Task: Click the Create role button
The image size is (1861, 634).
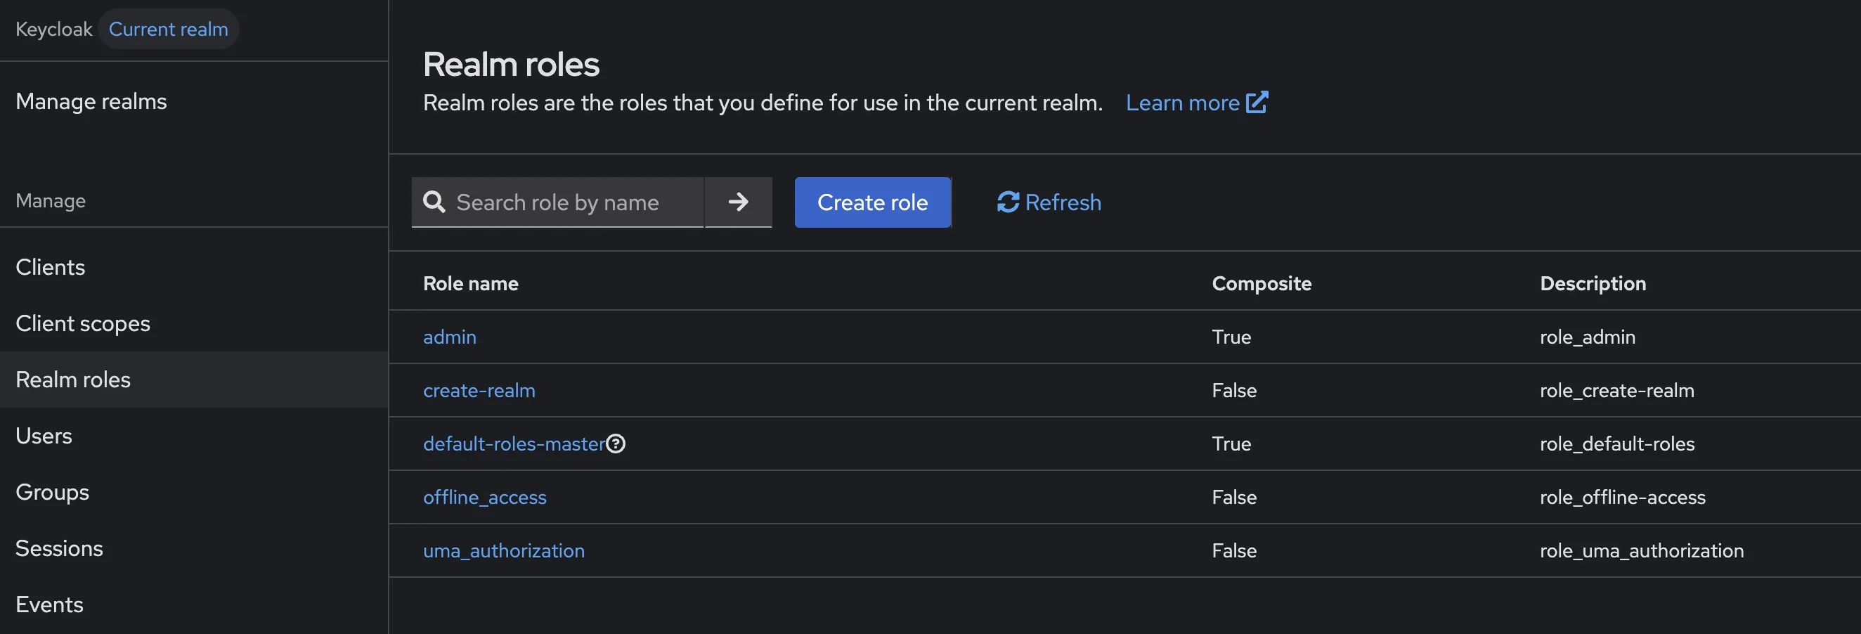Action: coord(872,202)
